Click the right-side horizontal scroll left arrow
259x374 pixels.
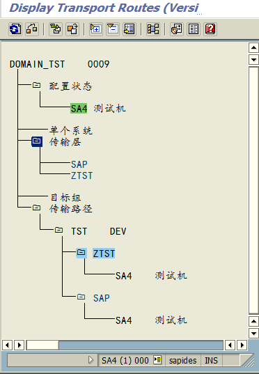pos(230,345)
